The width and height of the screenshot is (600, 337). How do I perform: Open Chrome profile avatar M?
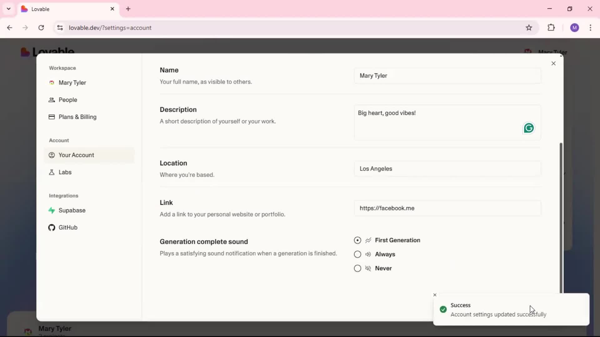(574, 28)
